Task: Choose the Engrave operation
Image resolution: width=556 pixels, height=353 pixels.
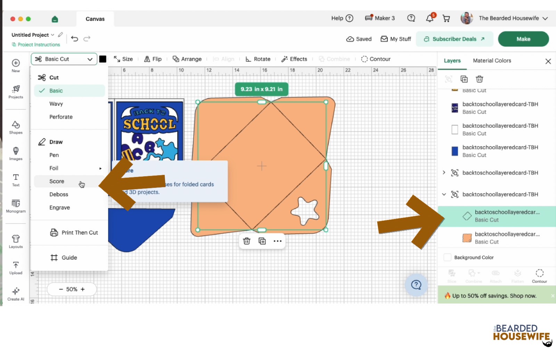Action: [x=69, y=208]
